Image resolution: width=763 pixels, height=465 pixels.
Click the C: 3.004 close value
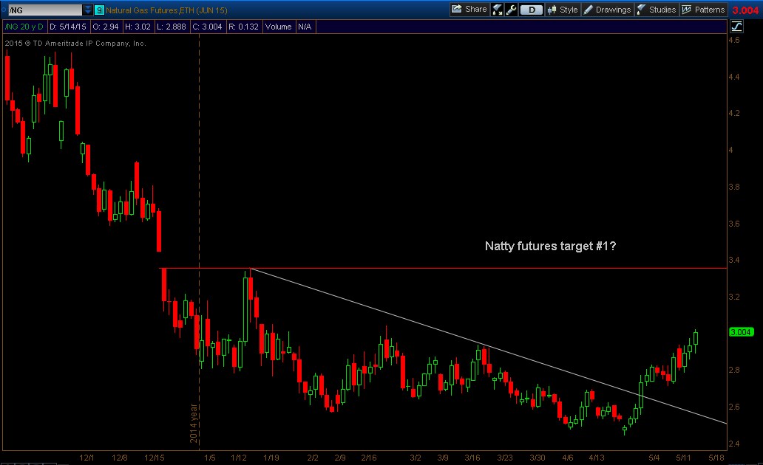[207, 27]
